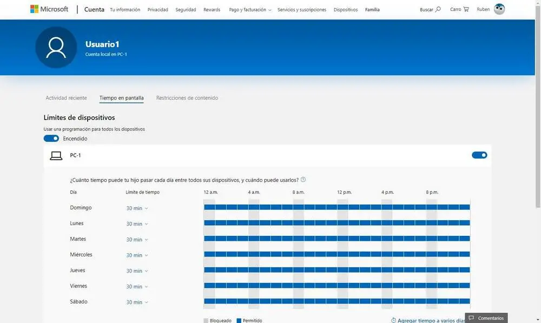This screenshot has height=323, width=541.
Task: Open the Familia page
Action: pos(372,10)
